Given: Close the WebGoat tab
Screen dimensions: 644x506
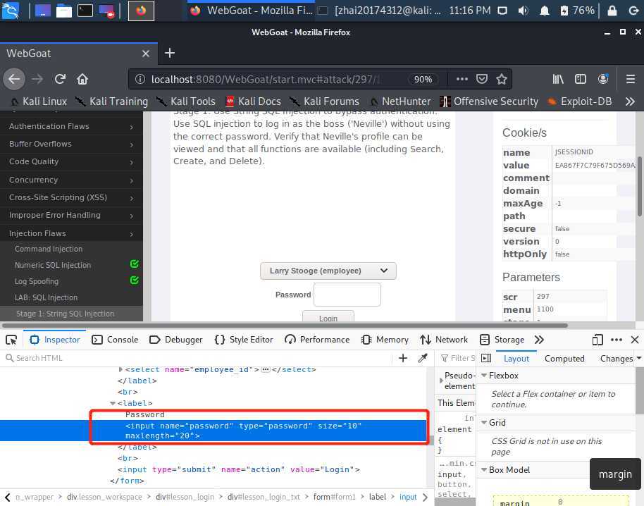Looking at the screenshot, I should (x=145, y=54).
